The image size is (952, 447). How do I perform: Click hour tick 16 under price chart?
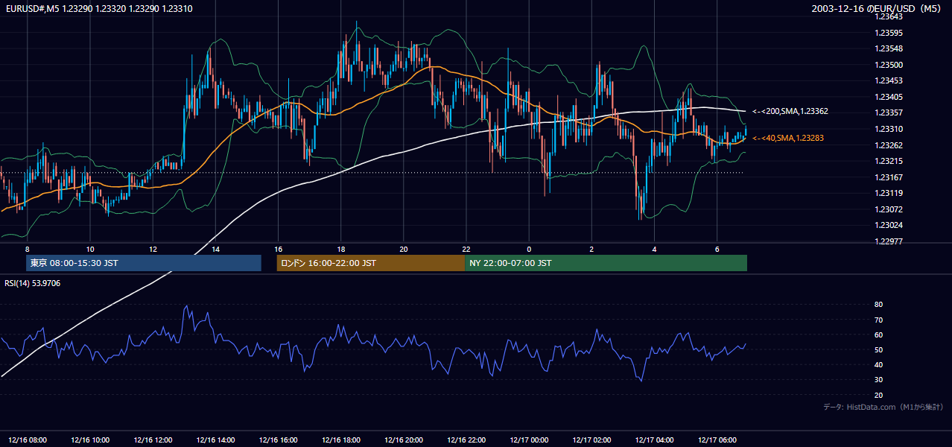point(278,249)
